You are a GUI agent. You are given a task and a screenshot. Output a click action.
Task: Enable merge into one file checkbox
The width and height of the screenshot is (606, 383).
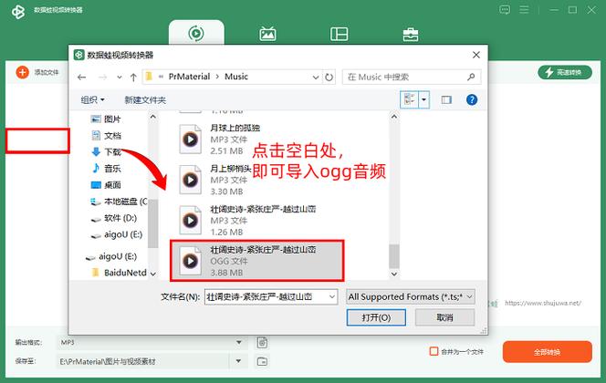(x=434, y=351)
